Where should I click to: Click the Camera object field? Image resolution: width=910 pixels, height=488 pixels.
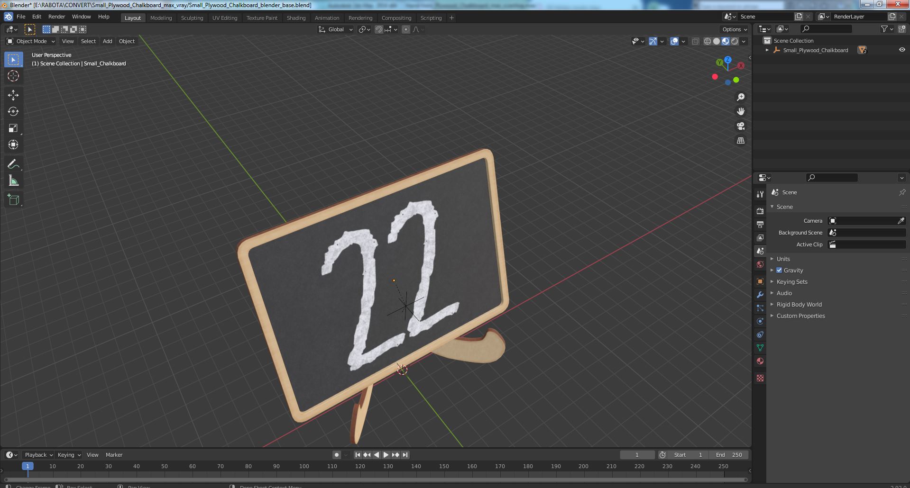point(867,221)
